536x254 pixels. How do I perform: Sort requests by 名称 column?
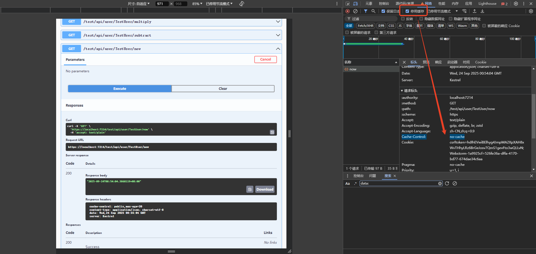pyautogui.click(x=371, y=62)
